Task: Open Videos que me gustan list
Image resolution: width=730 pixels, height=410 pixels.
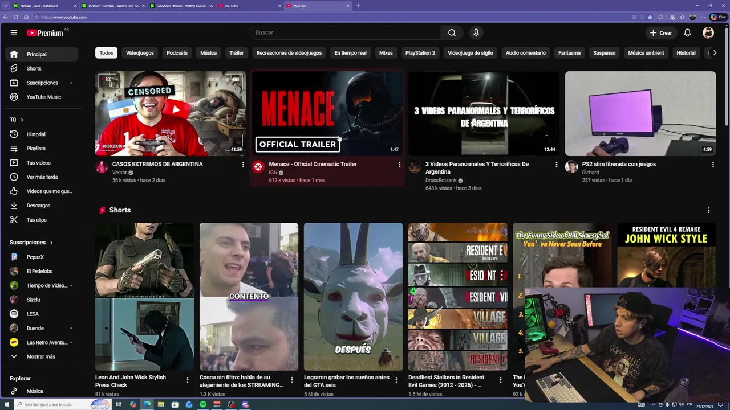Action: tap(42, 191)
